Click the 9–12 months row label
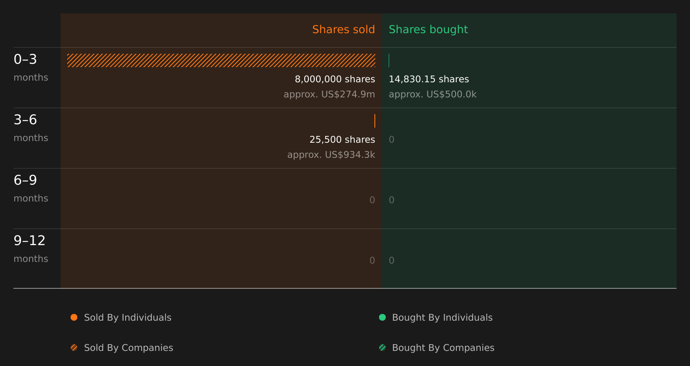This screenshot has height=366, width=690. (31, 249)
